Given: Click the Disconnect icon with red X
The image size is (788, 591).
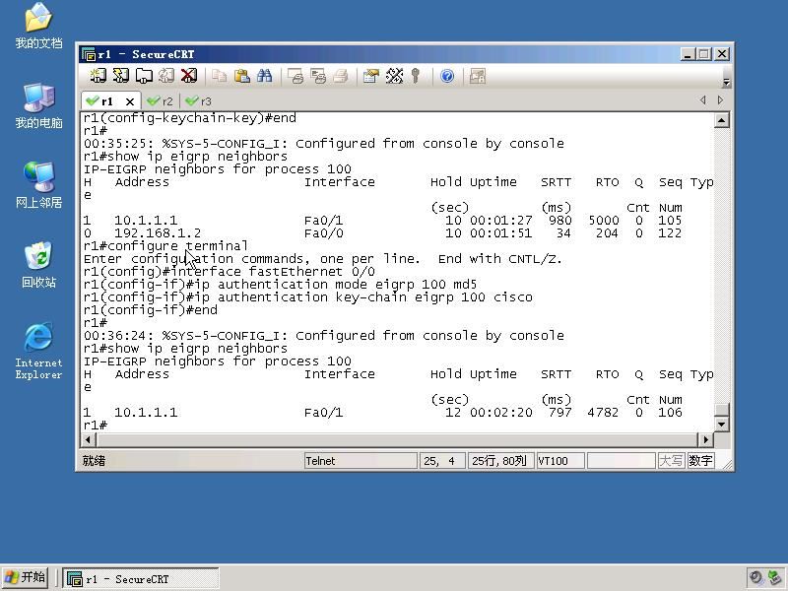Looking at the screenshot, I should tap(189, 76).
